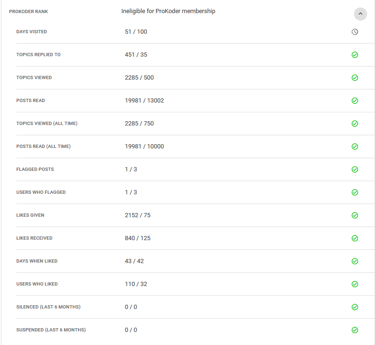This screenshot has height=345, width=375.
Task: Click checkmark for Suspended (Last 6 Months)
Action: coord(355,330)
